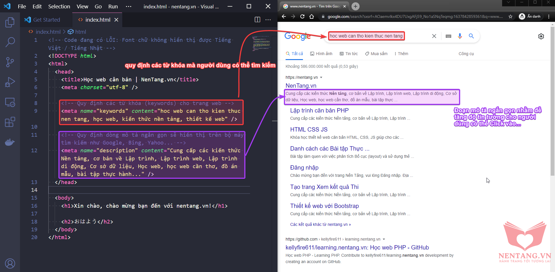The width and height of the screenshot is (555, 272).
Task: Open the Source Control view
Action: 10,62
